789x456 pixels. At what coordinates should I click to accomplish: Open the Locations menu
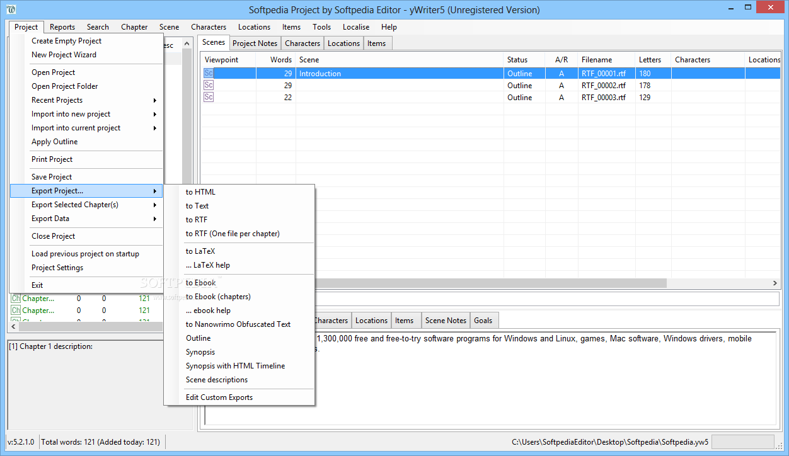[x=254, y=27]
